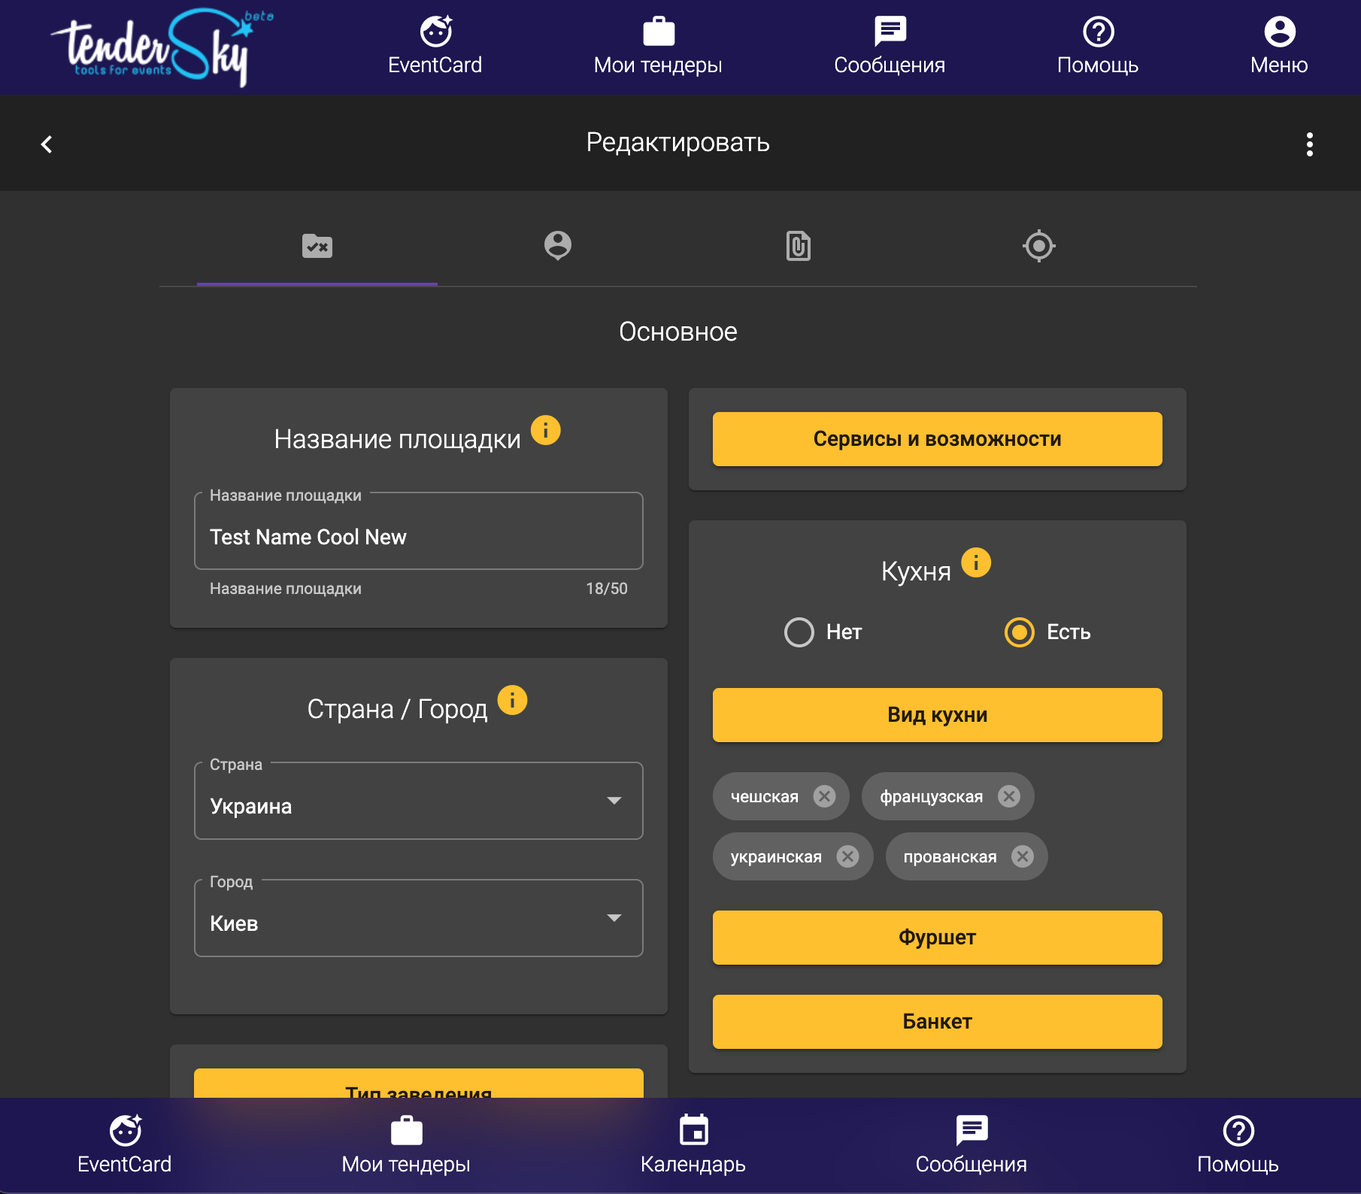Select the Нет radio option under Кухня

click(799, 632)
